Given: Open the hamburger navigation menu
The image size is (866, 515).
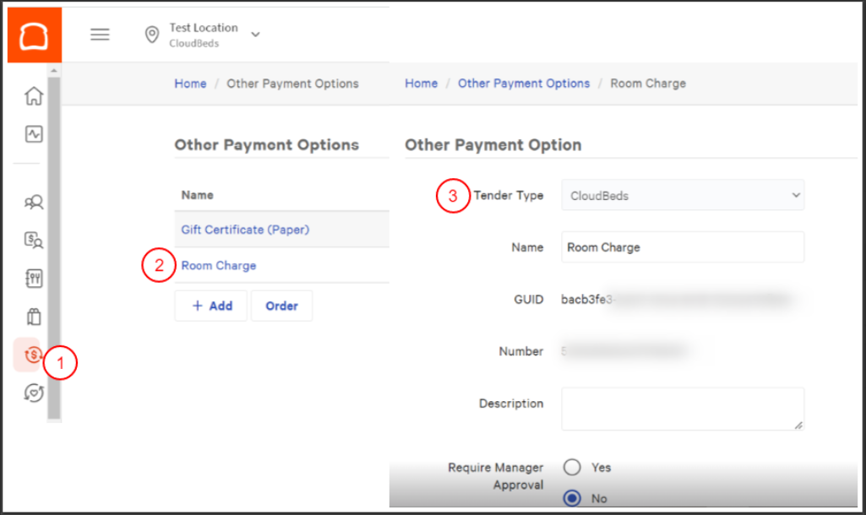Looking at the screenshot, I should [x=100, y=35].
